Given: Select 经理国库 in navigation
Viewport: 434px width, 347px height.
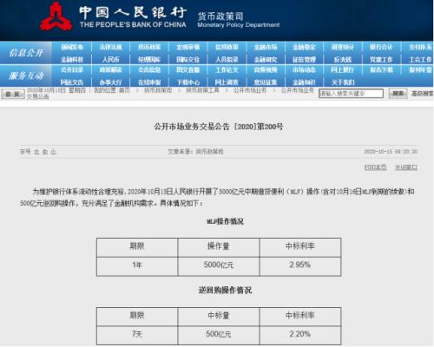Looking at the screenshot, I should pyautogui.click(x=149, y=60).
